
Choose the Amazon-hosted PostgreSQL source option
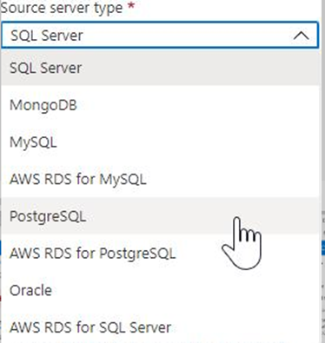pyautogui.click(x=160, y=253)
